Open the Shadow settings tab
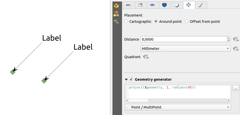The height and width of the screenshot is (115, 240). (177, 5)
